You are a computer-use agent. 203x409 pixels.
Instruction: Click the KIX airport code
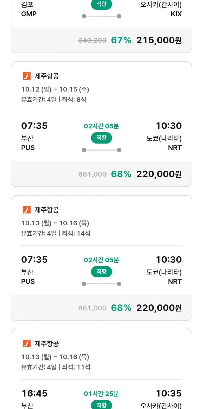(x=176, y=14)
